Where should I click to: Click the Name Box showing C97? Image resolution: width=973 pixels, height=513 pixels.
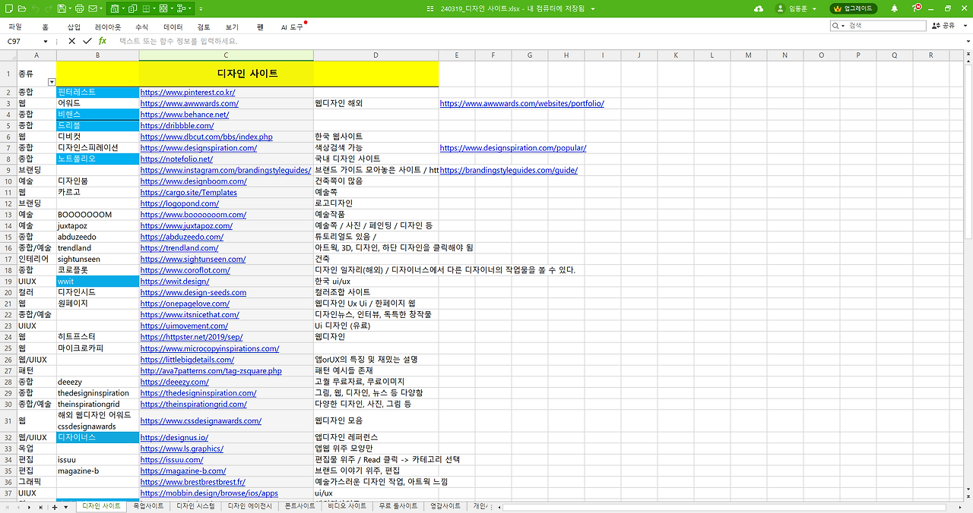[21, 41]
